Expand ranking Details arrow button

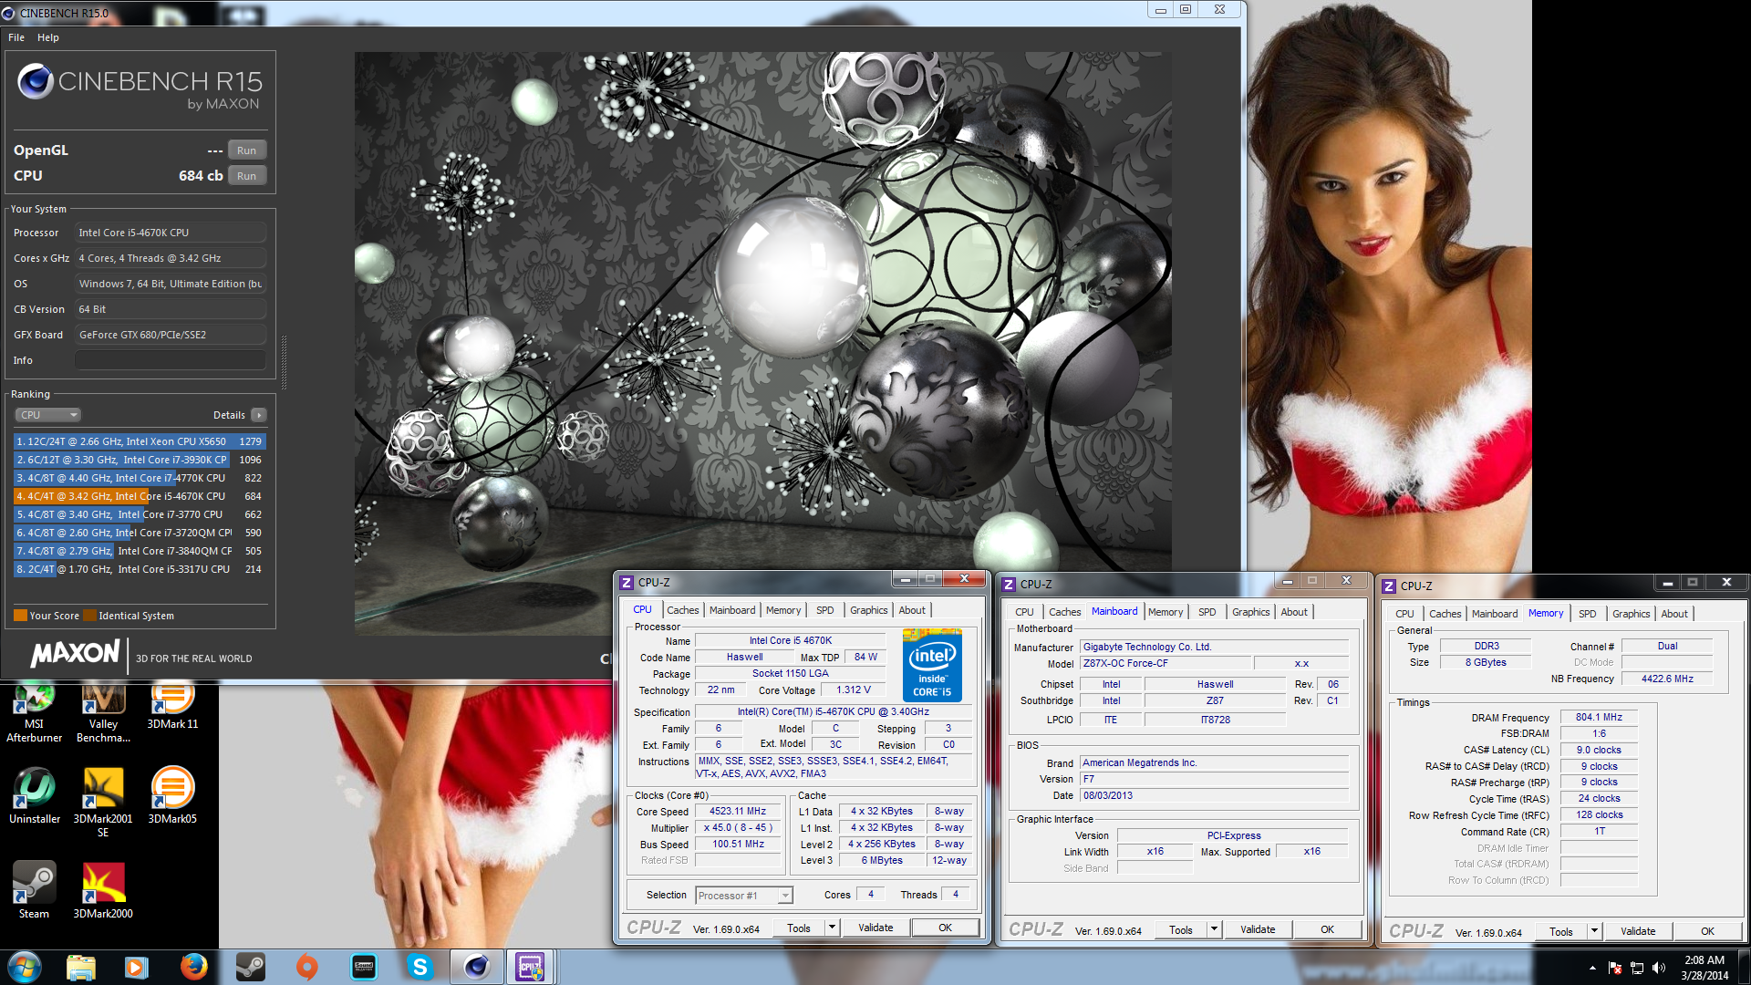coord(259,415)
